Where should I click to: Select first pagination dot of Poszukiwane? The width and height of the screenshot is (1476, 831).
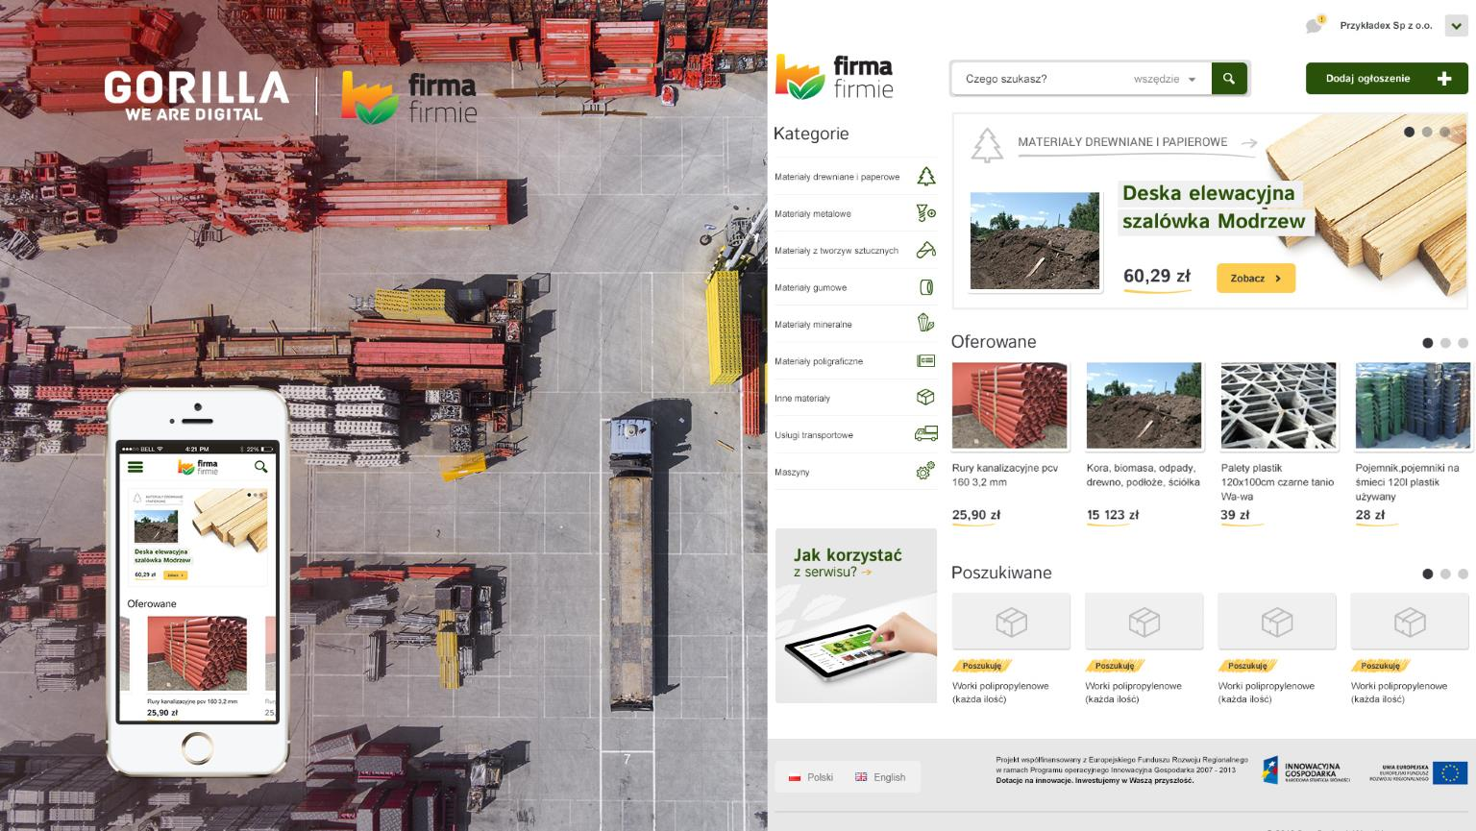[1428, 574]
